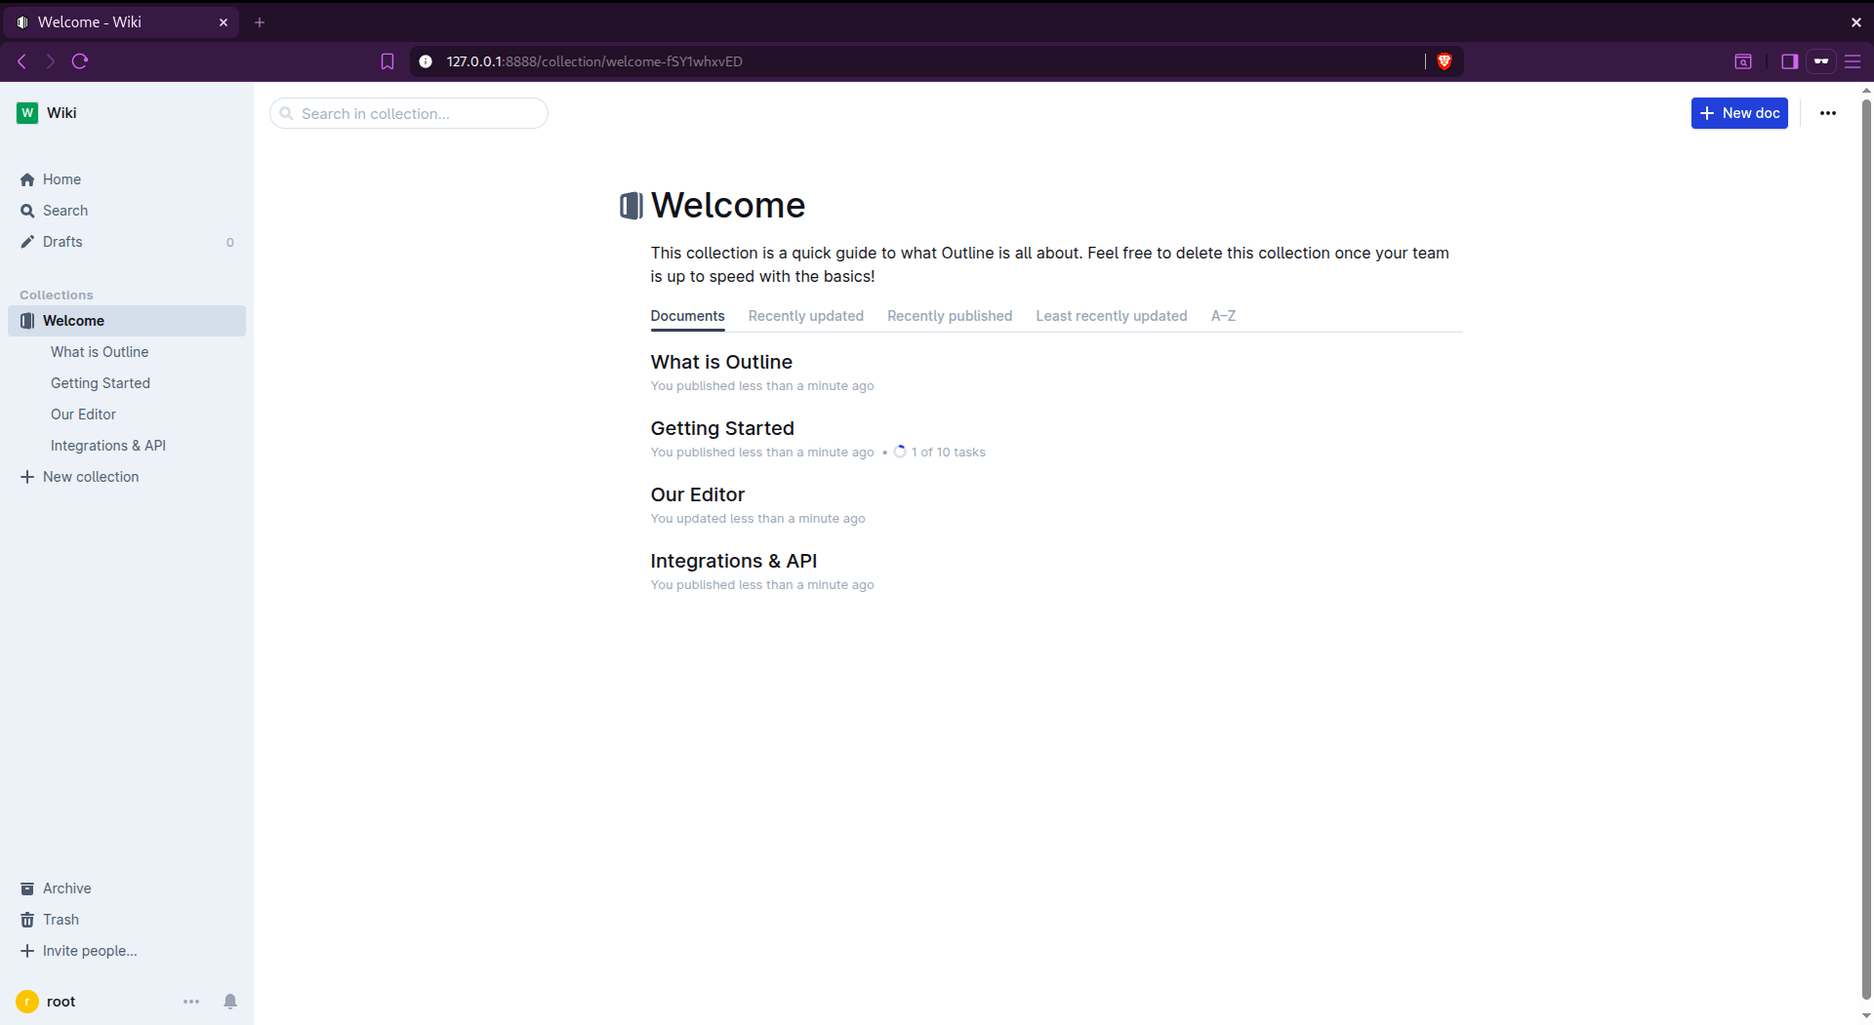The width and height of the screenshot is (1874, 1025).
Task: Switch to Recently published tab
Action: (950, 316)
